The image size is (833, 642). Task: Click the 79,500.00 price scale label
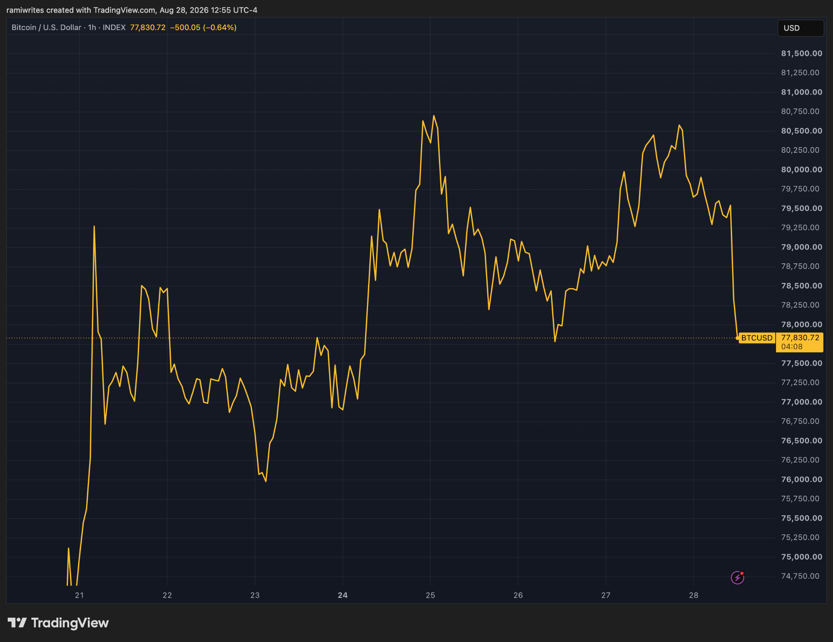tap(801, 208)
